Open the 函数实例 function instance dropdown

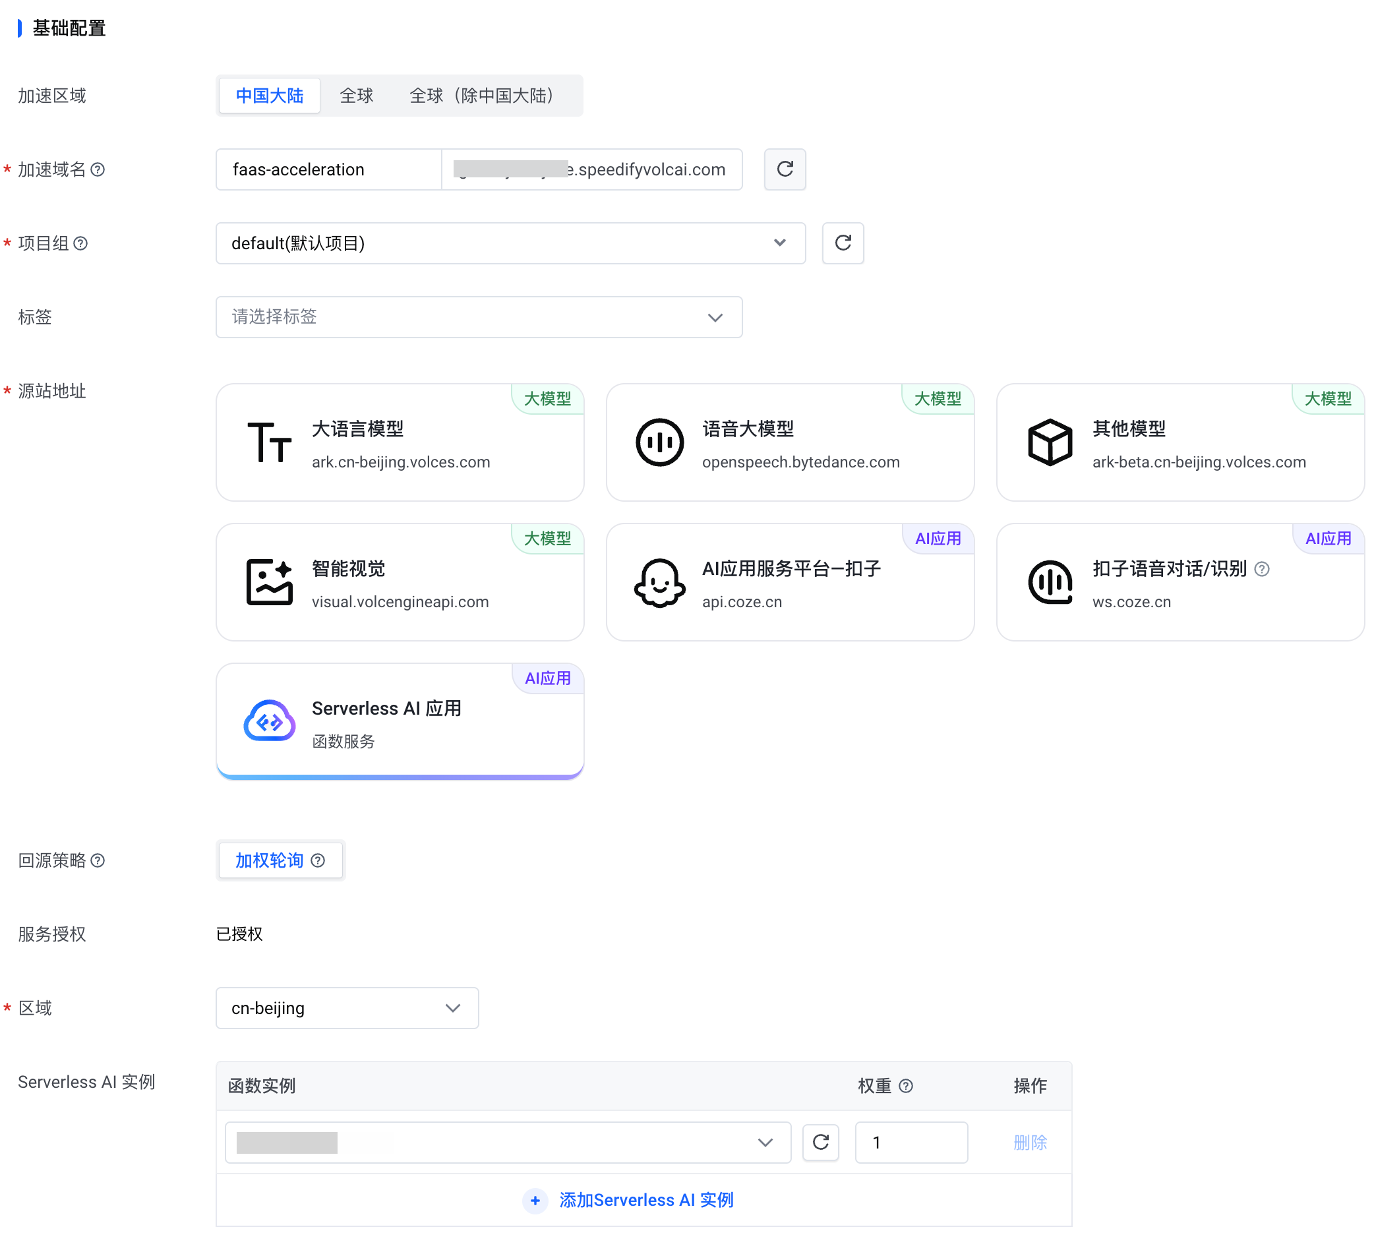coord(508,1143)
